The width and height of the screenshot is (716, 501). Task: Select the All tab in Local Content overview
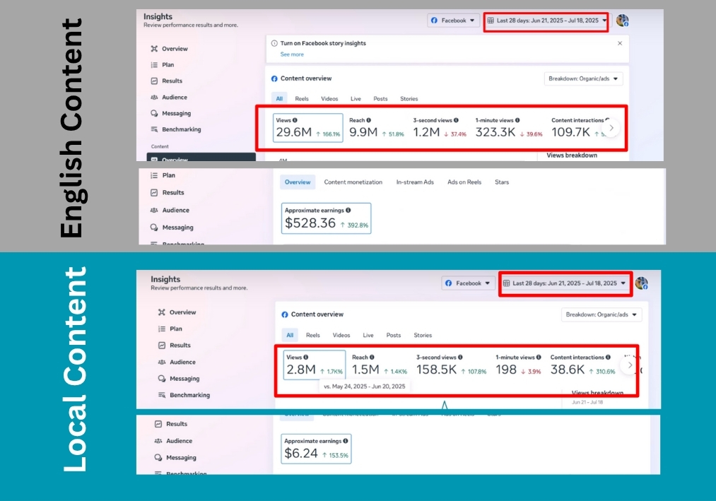point(290,335)
